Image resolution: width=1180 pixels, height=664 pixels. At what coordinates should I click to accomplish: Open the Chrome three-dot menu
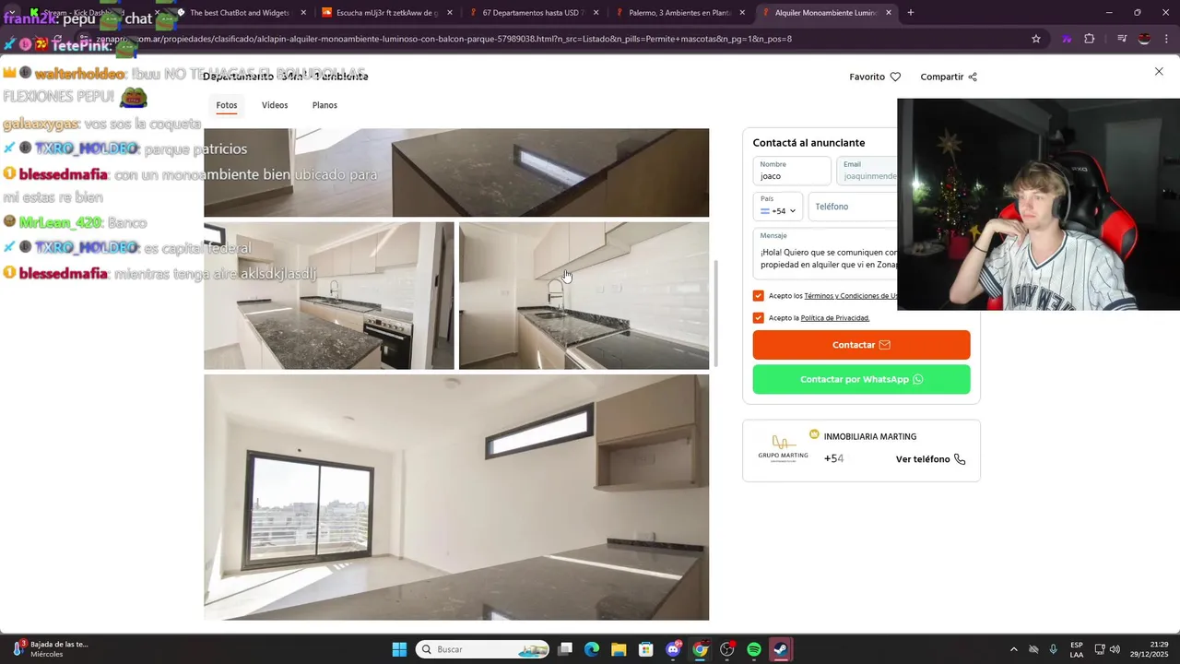click(1165, 39)
